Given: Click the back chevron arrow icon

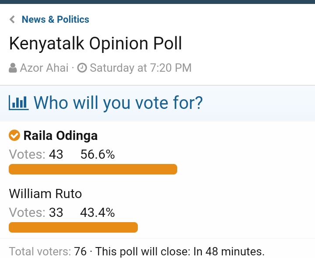Looking at the screenshot, I should (x=12, y=20).
